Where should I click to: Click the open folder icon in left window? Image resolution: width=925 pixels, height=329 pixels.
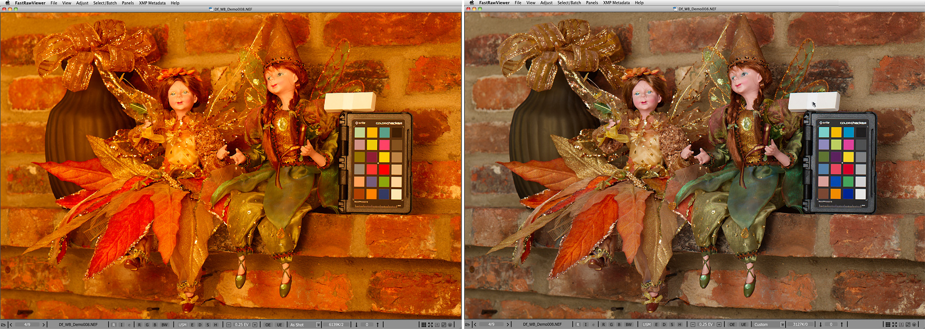(x=3, y=325)
